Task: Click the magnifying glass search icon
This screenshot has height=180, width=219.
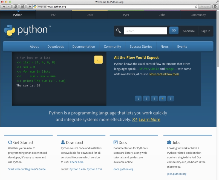Action: 119,31
